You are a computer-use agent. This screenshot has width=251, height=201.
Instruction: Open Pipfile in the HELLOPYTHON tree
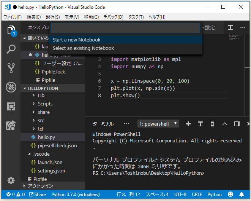53,179
